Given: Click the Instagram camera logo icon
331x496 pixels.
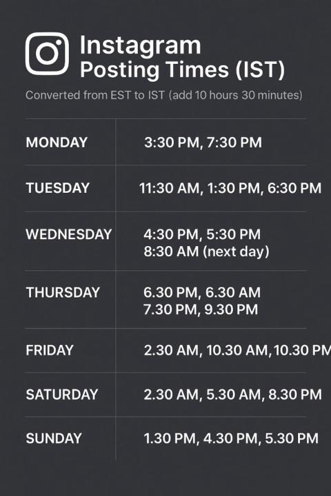Looking at the screenshot, I should coord(47,54).
